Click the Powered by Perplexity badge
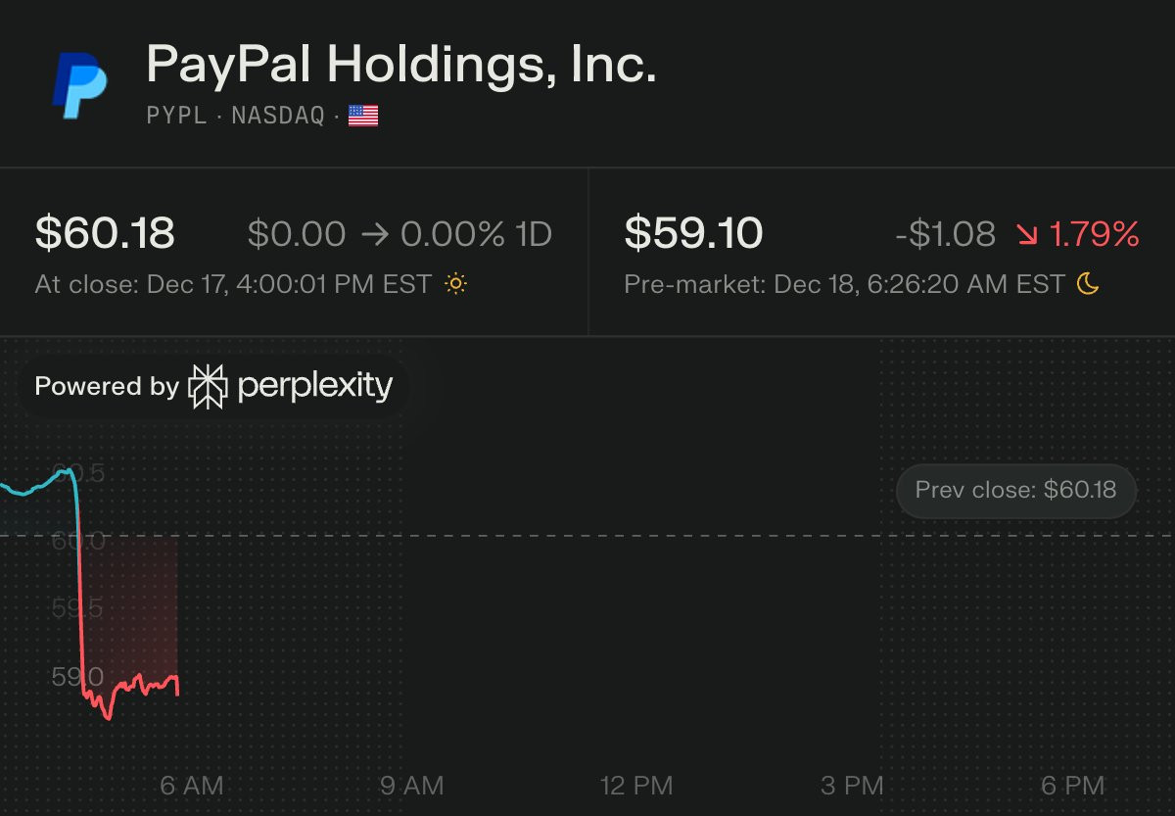Viewport: 1175px width, 816px height. (213, 386)
